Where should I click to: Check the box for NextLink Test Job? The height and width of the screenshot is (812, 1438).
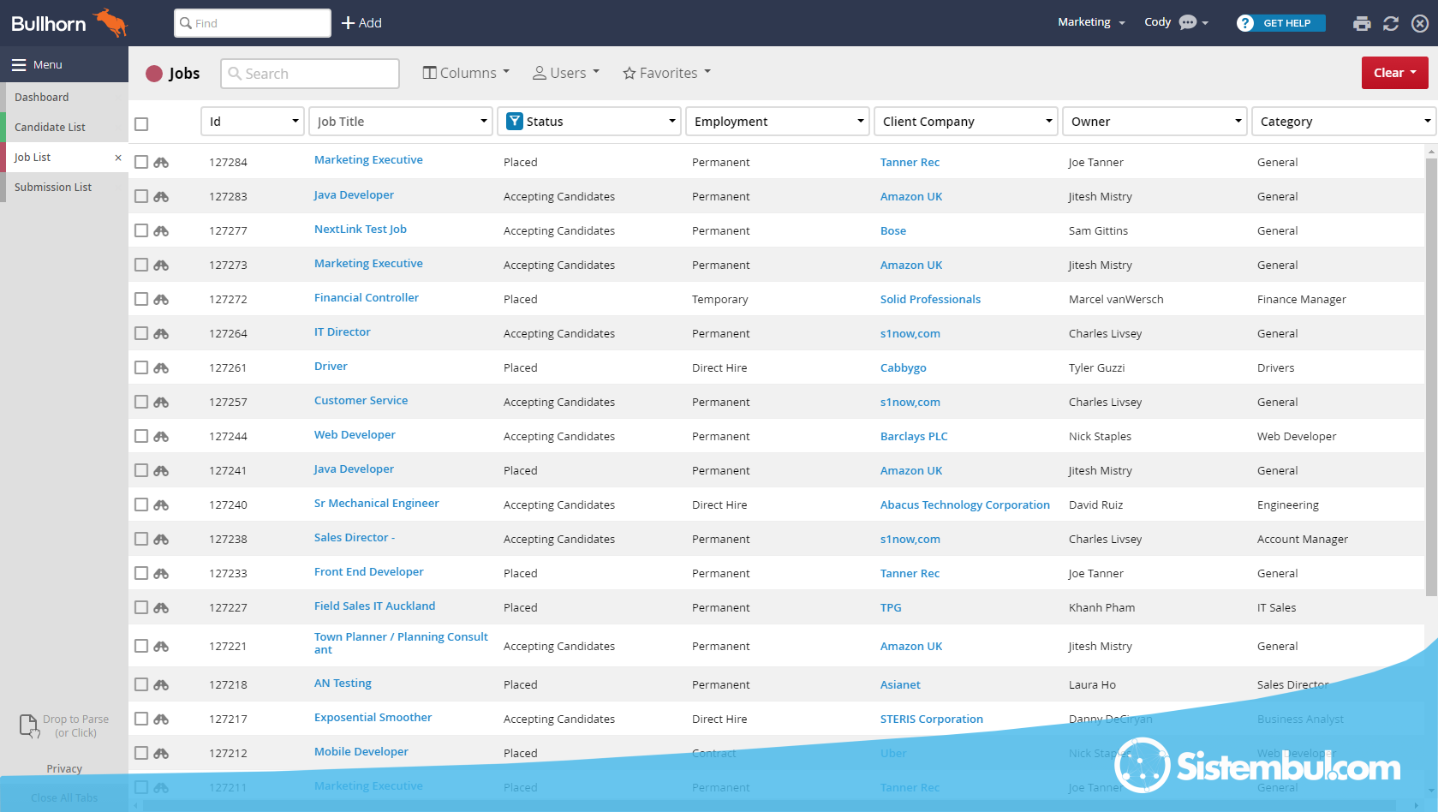coord(141,230)
